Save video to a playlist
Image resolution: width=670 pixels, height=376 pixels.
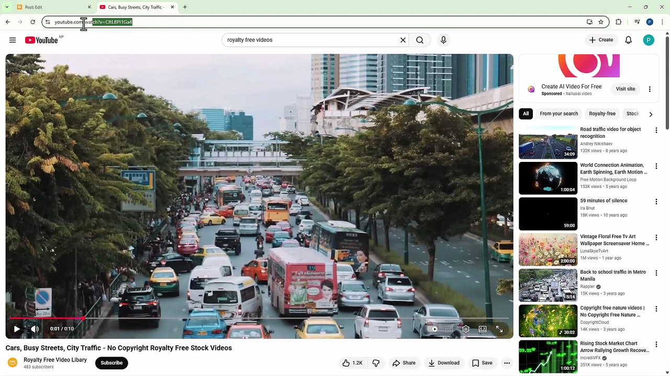click(x=482, y=363)
